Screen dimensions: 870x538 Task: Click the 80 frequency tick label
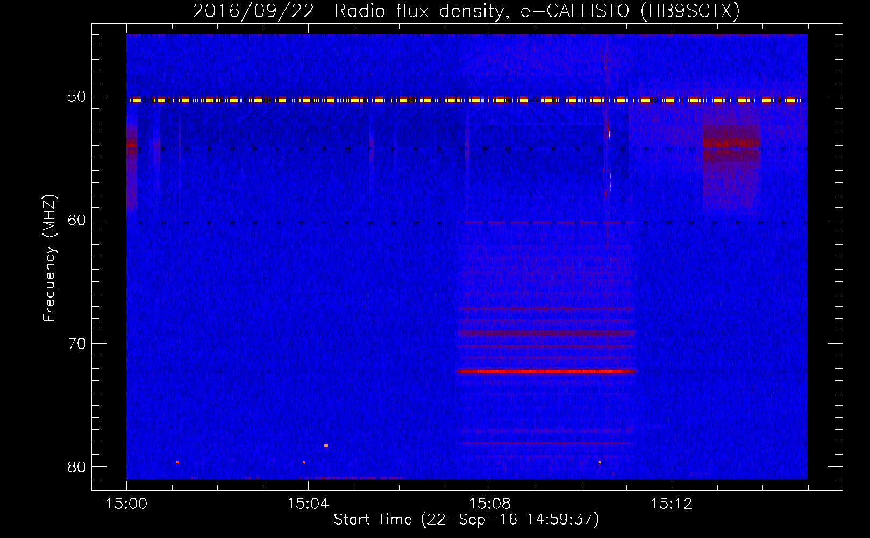pyautogui.click(x=77, y=467)
